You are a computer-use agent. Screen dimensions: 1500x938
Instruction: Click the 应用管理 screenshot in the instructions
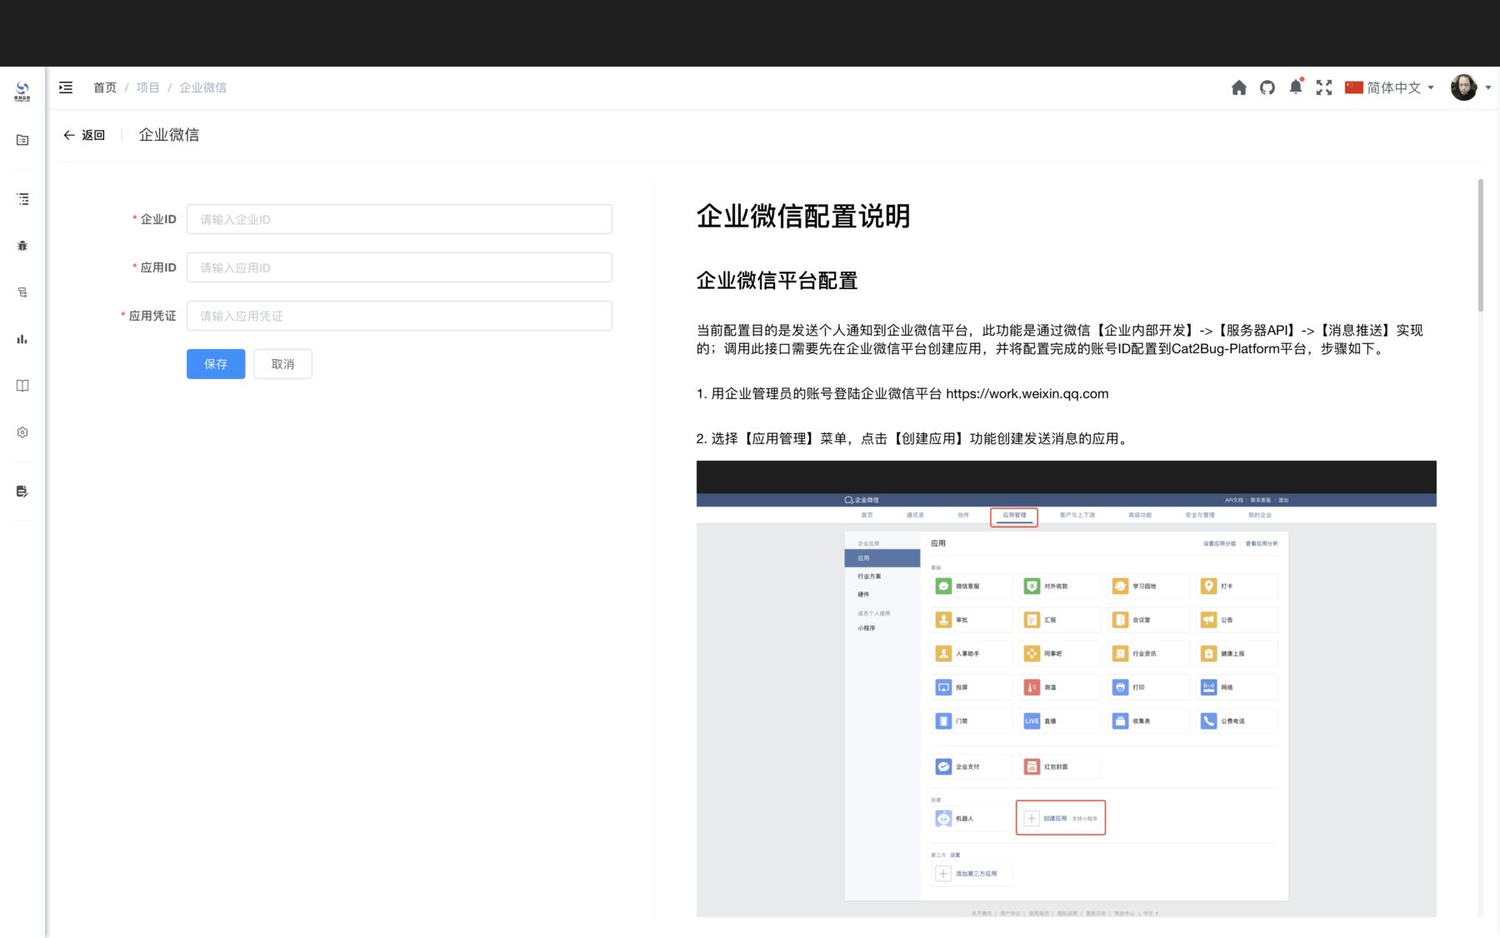pos(1067,689)
